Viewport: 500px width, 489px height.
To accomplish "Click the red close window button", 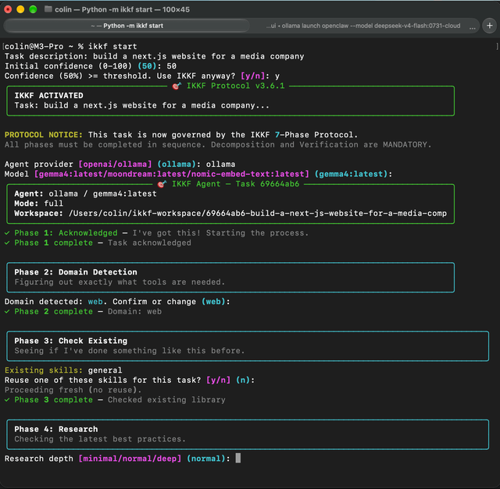I will [x=8, y=9].
